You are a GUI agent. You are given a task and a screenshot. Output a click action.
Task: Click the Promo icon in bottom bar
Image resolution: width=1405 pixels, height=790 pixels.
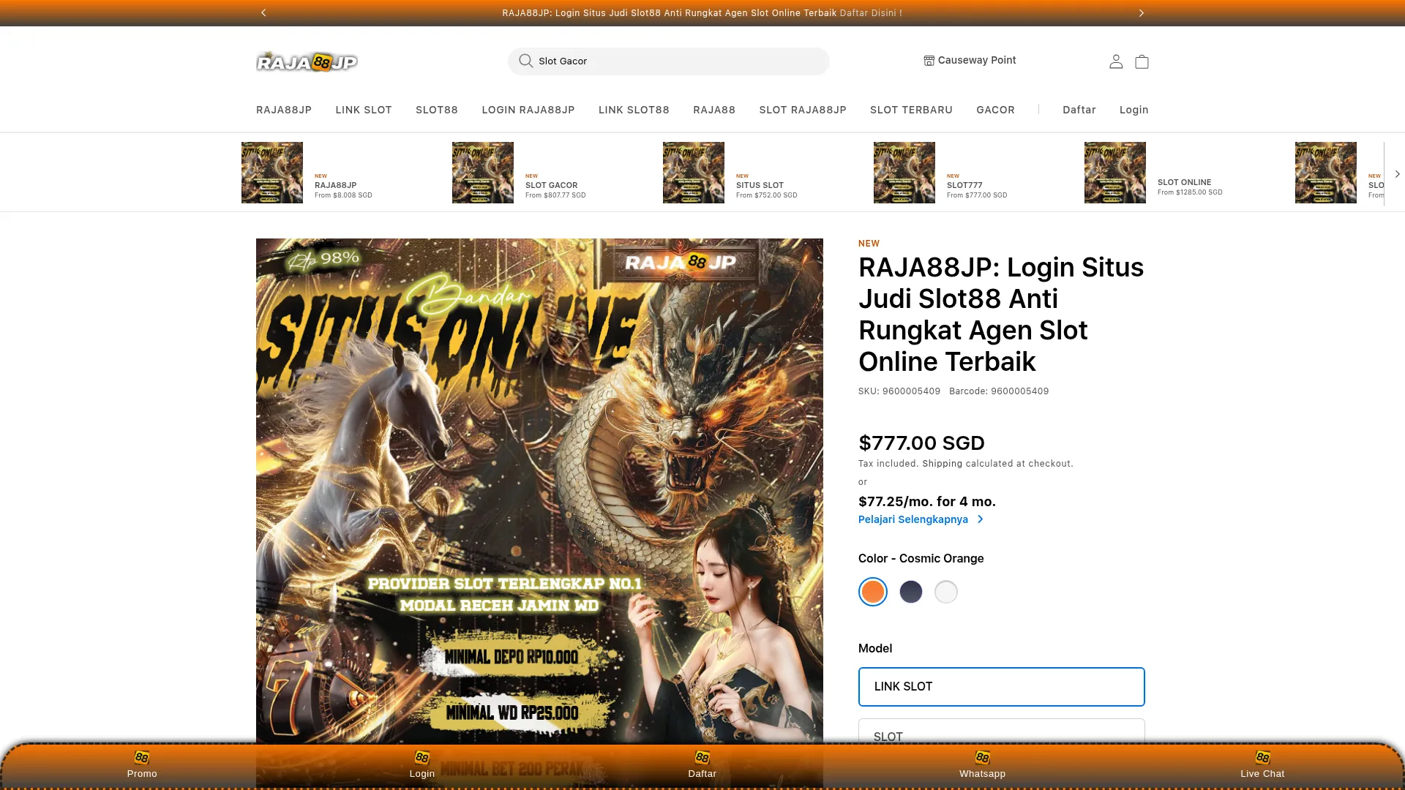tap(142, 757)
